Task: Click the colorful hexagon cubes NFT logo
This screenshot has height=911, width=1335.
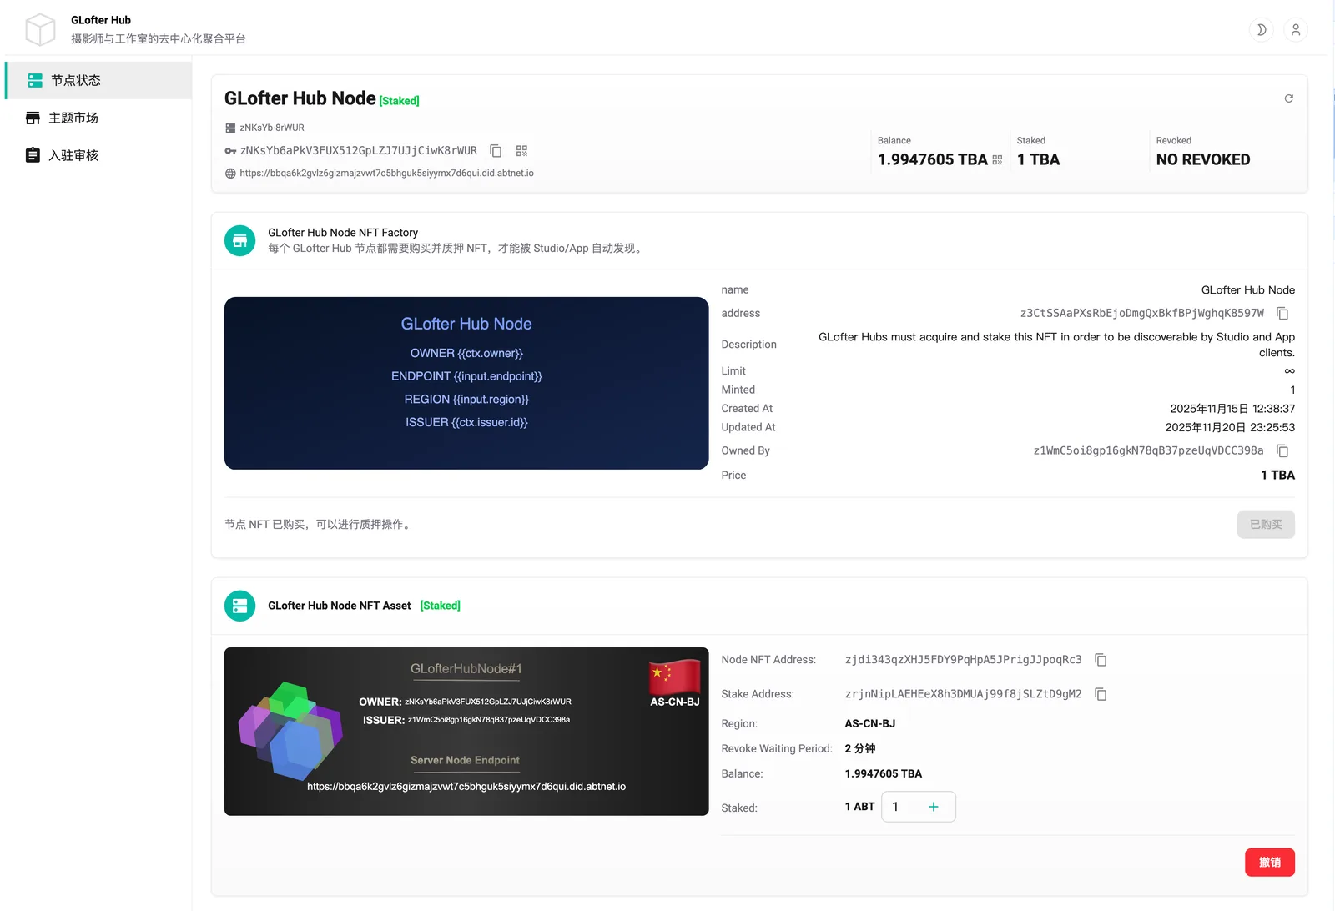Action: [290, 730]
